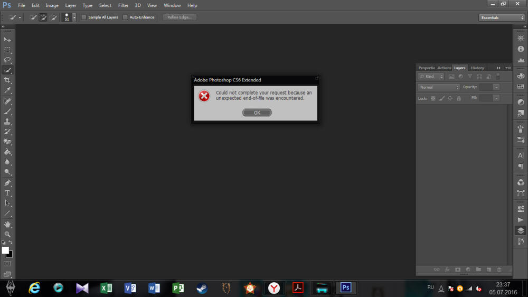The width and height of the screenshot is (528, 297).
Task: Select the Healing Brush tool
Action: pyautogui.click(x=7, y=101)
